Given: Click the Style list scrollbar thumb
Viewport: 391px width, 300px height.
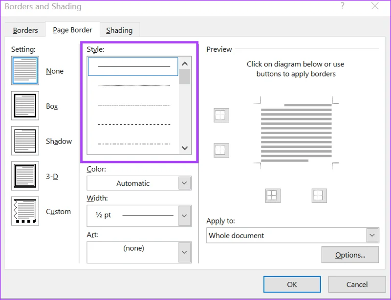Looking at the screenshot, I should click(185, 77).
